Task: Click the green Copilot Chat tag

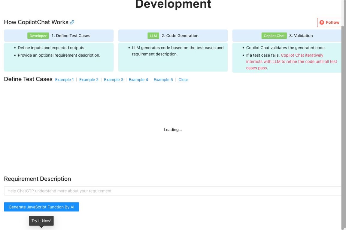Action: point(274,36)
